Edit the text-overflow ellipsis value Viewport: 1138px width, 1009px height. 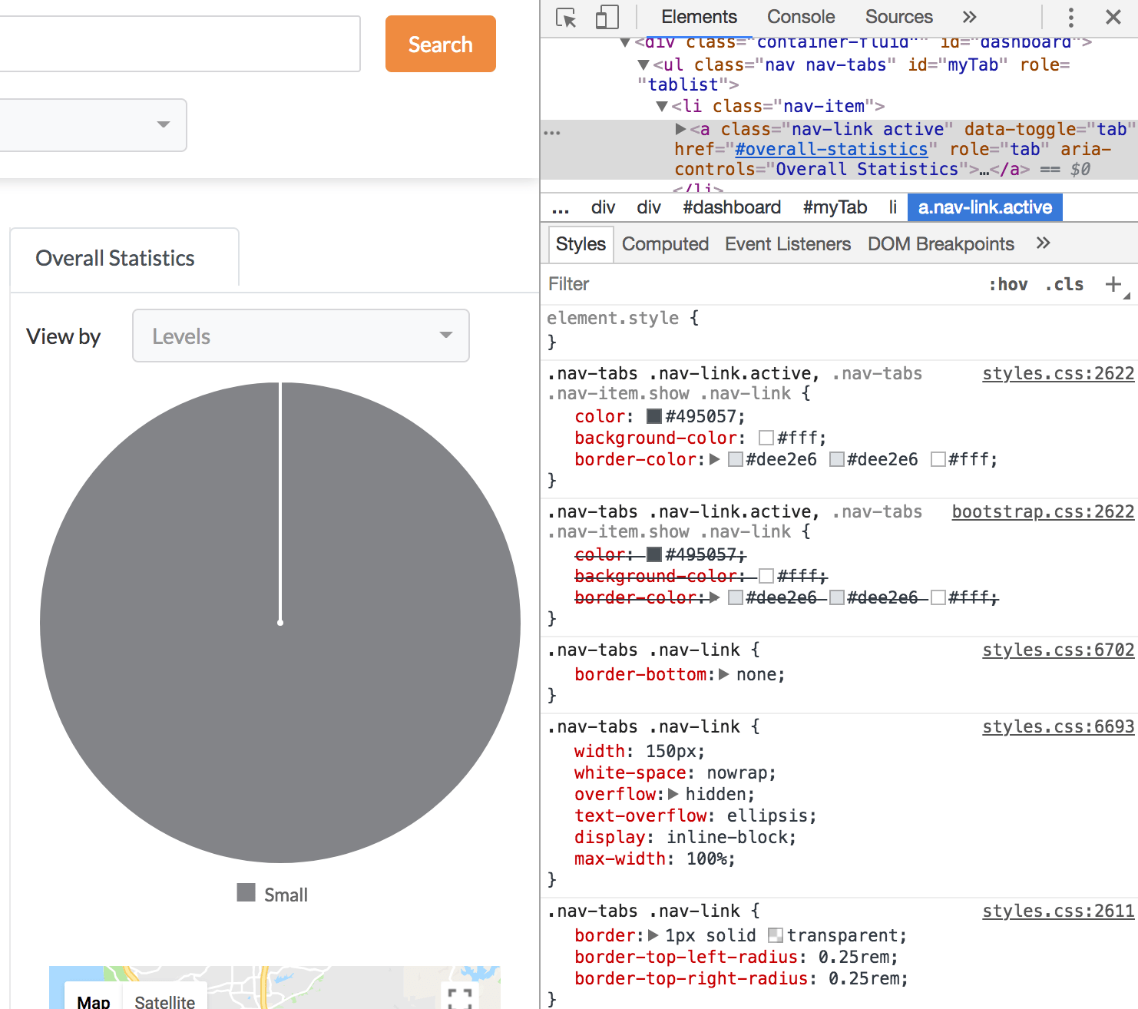click(x=766, y=815)
